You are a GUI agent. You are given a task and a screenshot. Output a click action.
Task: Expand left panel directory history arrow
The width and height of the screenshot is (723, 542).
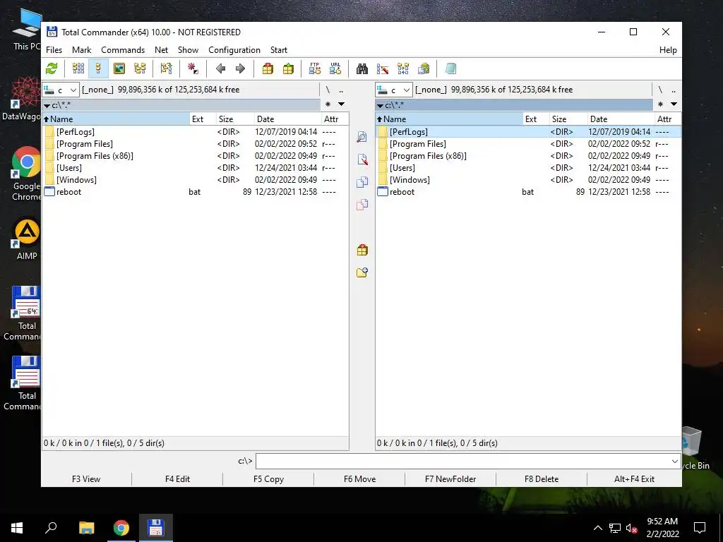pyautogui.click(x=341, y=104)
